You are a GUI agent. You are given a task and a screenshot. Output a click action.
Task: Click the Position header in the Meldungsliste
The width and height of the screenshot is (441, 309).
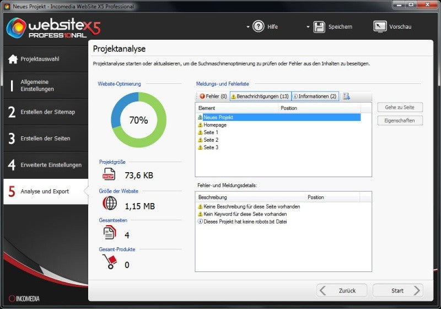tap(319, 108)
